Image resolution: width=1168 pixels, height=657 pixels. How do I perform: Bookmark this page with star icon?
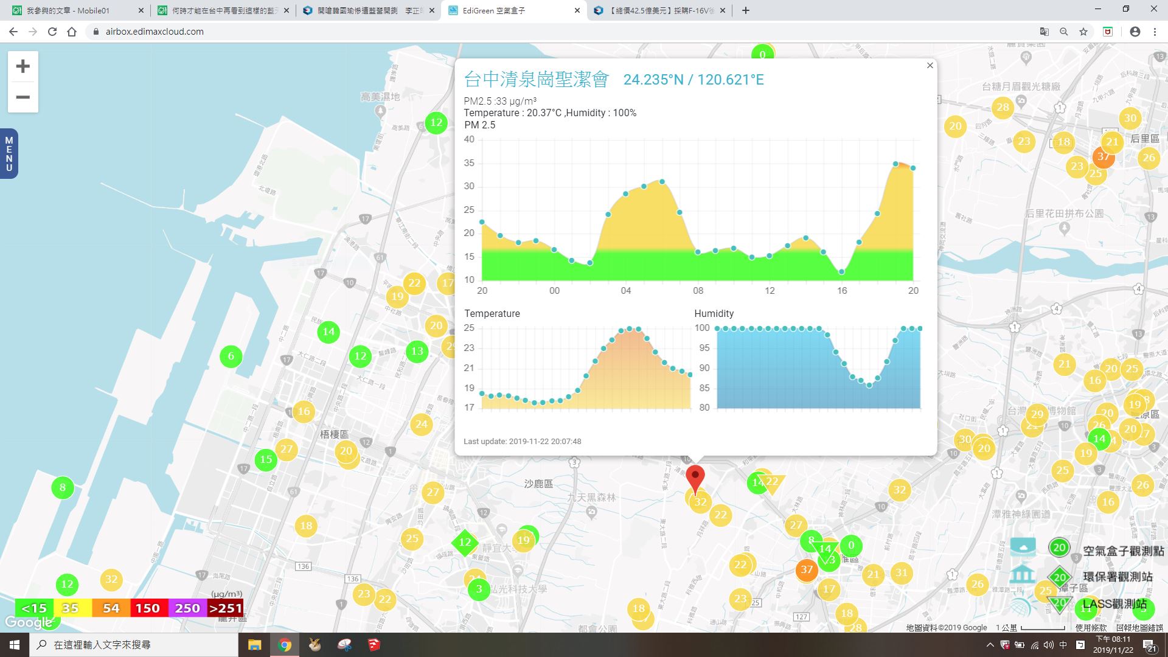(1083, 32)
